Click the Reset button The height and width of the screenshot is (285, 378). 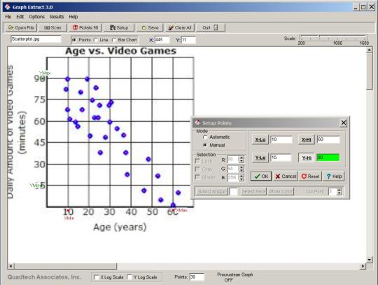tap(310, 176)
